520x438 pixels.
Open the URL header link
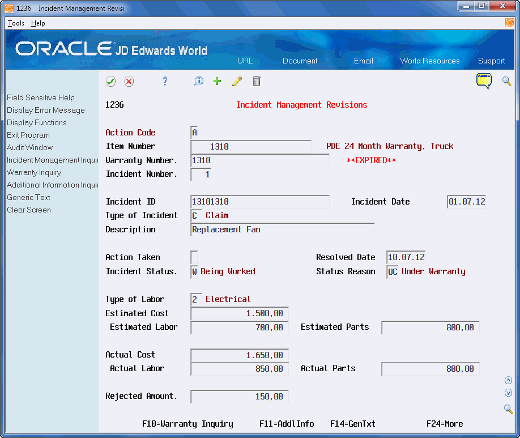click(x=245, y=61)
